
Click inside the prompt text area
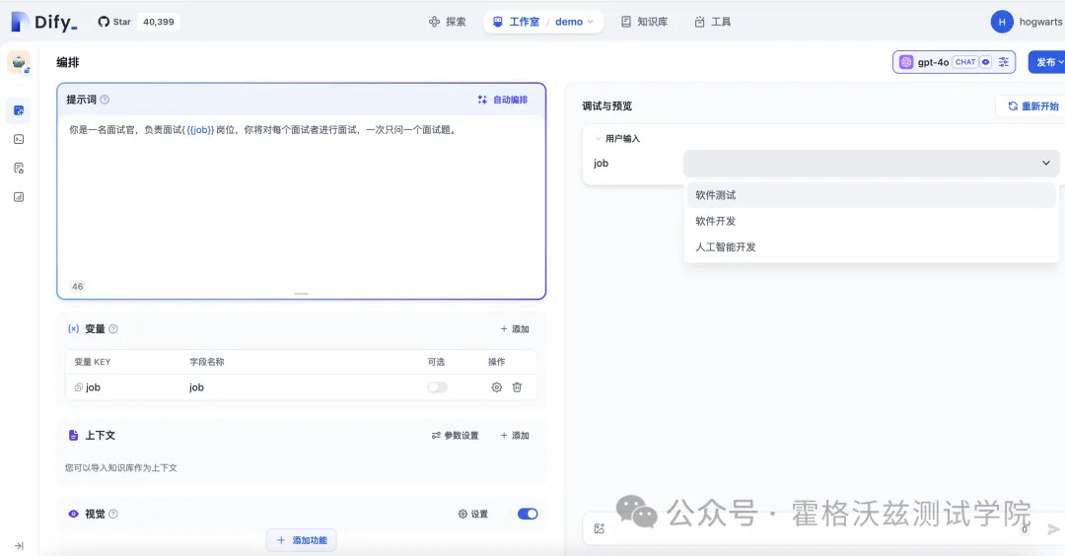tap(302, 204)
